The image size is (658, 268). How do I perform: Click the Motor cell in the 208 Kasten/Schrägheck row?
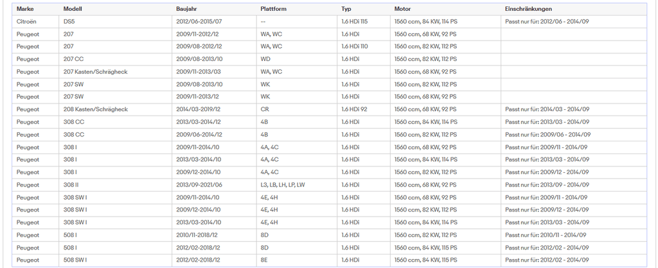446,109
